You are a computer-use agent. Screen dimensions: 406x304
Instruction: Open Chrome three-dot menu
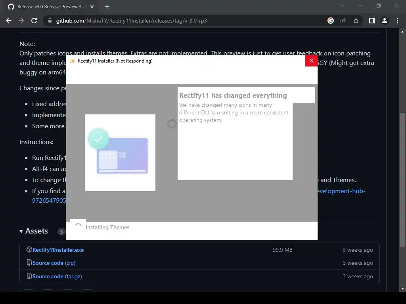(x=397, y=21)
